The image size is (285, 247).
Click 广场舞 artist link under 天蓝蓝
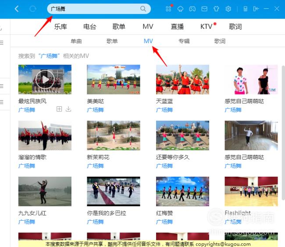coord(164,110)
